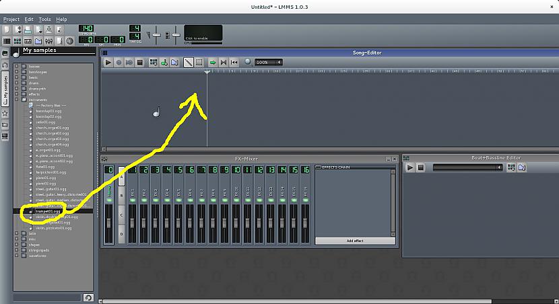Stop playback in Song-Editor
The height and width of the screenshot is (304, 559).
coord(140,63)
